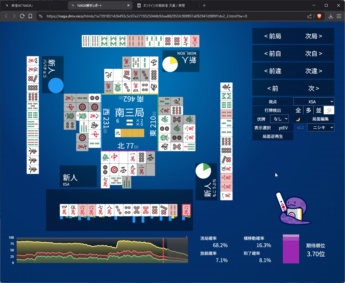Screen dimensions: 345x283
Task: Select the 多 discard detection option
Action: click(x=309, y=110)
